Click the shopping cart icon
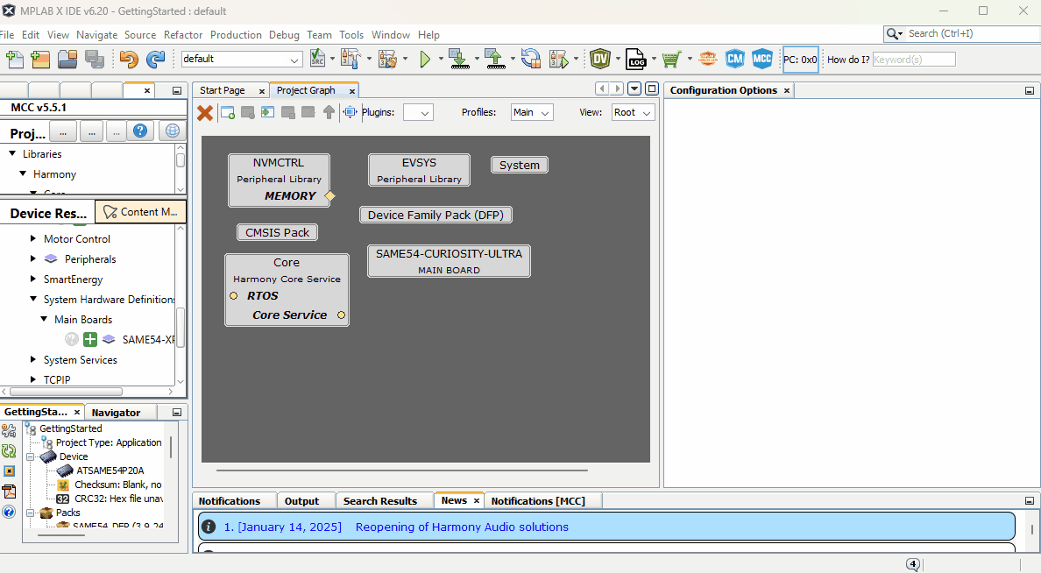Screen dimensions: 1041x573 pyautogui.click(x=671, y=59)
